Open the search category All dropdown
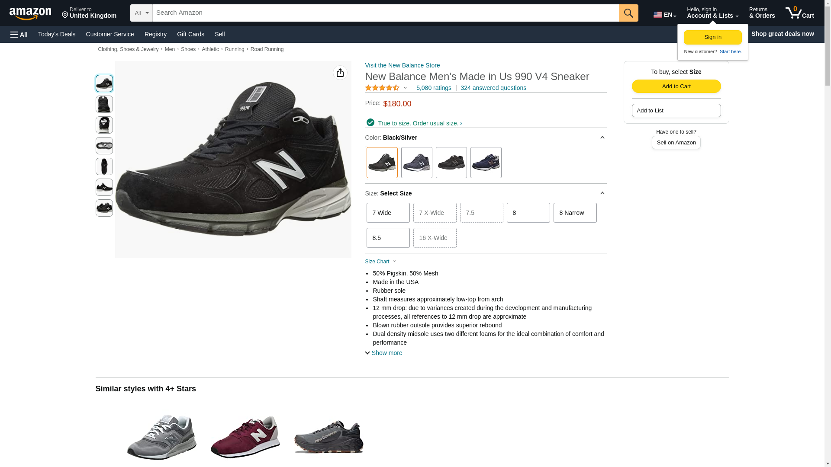Image resolution: width=831 pixels, height=467 pixels. (141, 13)
